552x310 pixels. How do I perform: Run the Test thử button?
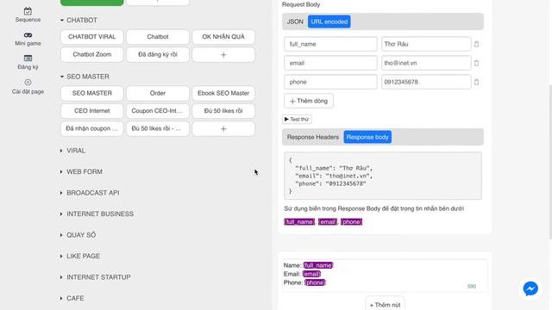point(297,119)
